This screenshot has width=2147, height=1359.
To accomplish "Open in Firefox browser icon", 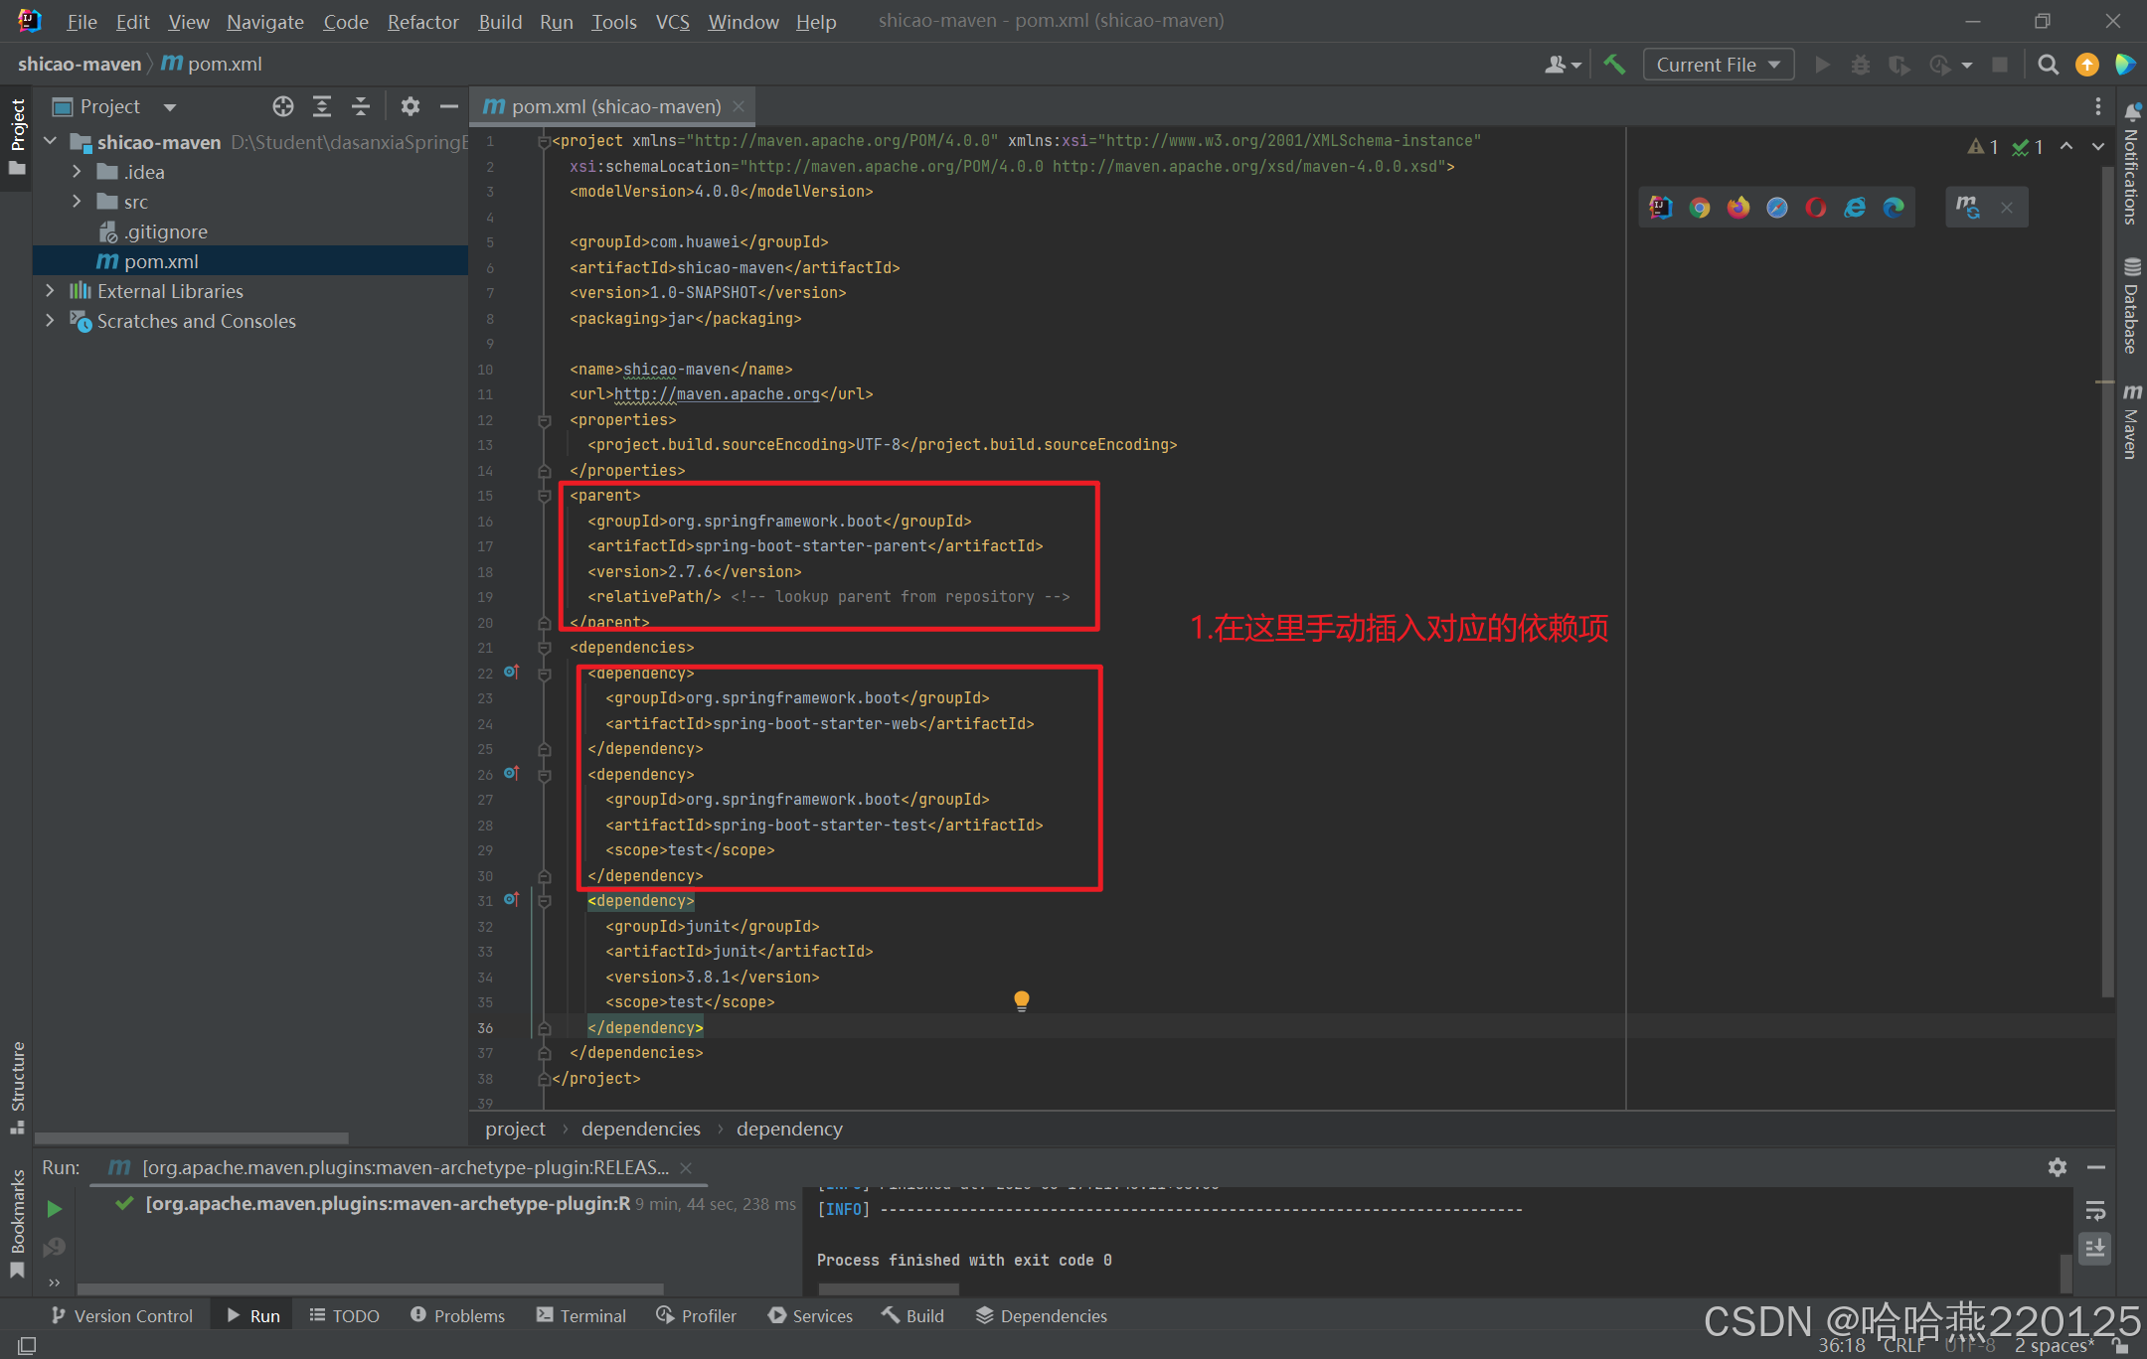I will (x=1737, y=207).
